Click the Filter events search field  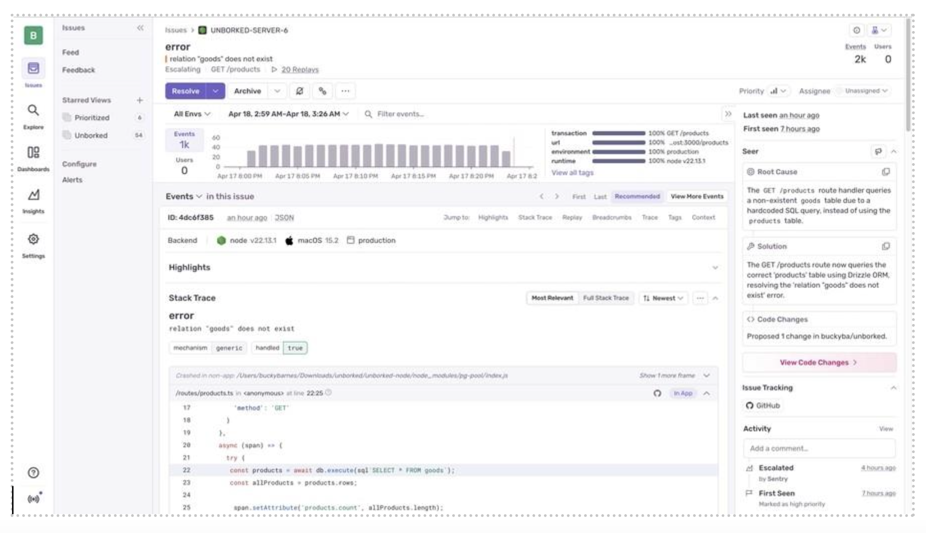[x=400, y=114]
